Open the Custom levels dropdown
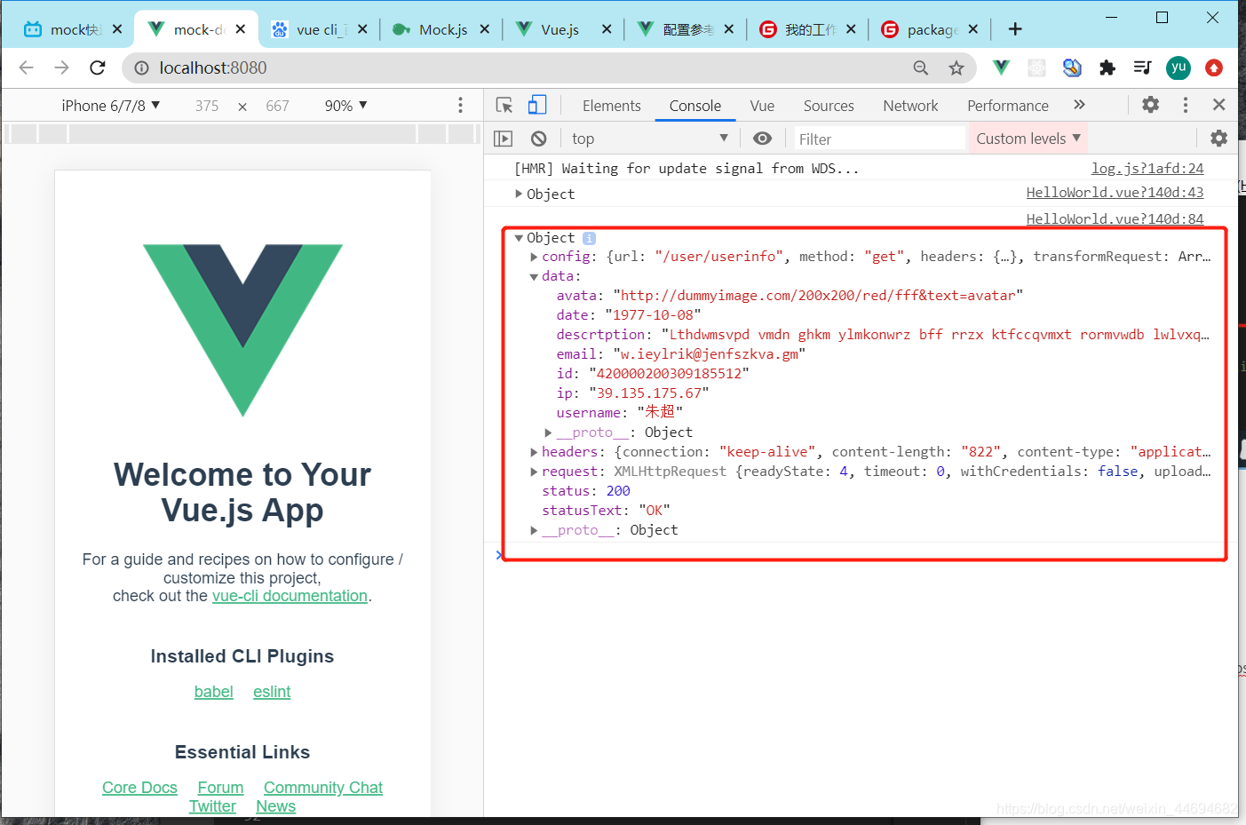The width and height of the screenshot is (1246, 825). (x=1028, y=139)
